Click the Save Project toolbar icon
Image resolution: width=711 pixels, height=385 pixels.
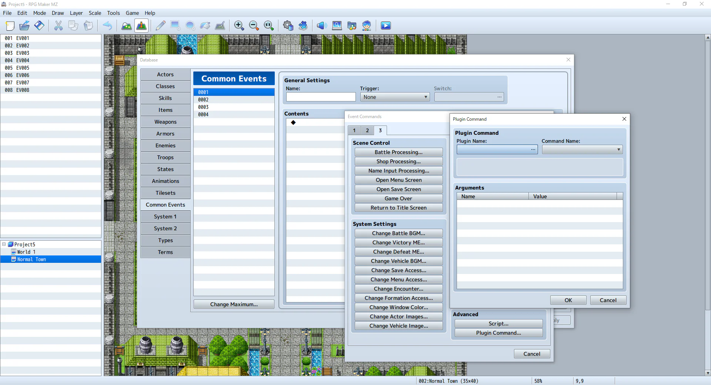[39, 26]
